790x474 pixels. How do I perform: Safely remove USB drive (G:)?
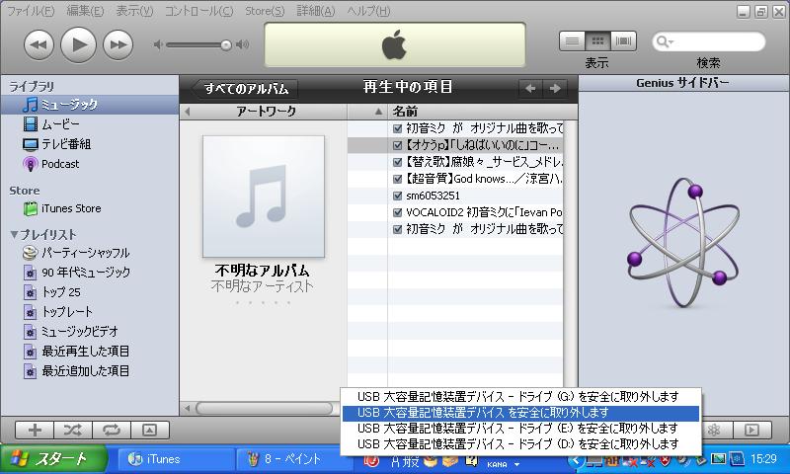(518, 397)
